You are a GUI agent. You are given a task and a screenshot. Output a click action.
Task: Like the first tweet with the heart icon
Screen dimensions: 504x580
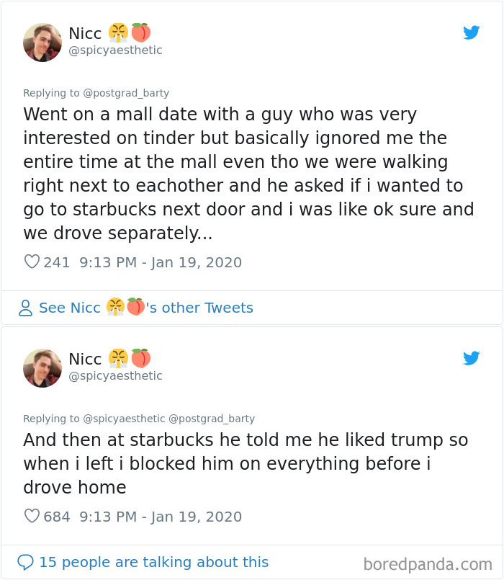31,262
